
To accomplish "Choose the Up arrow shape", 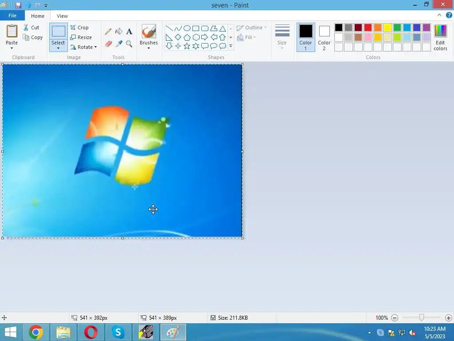I will pyautogui.click(x=223, y=37).
